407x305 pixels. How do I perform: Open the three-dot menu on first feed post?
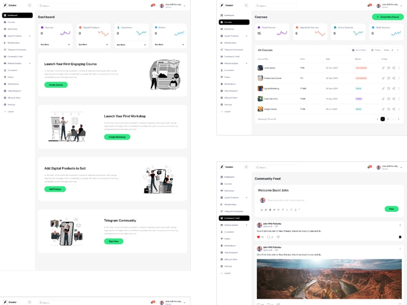pos(400,225)
